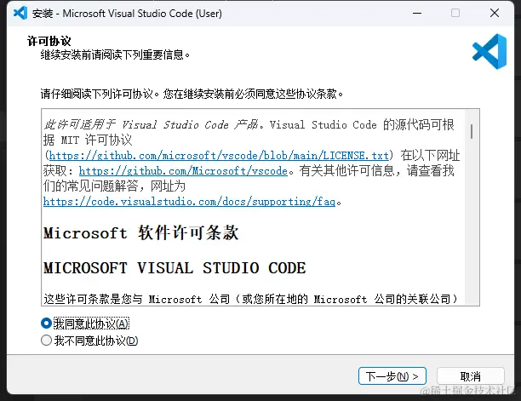Click the Microsoft 软件许可条款 heading
Viewport: 521px width, 401px height.
(140, 232)
